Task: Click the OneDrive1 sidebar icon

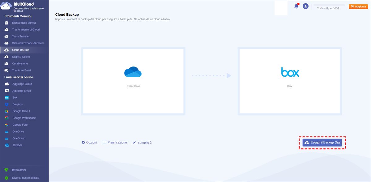Action: 6,138
